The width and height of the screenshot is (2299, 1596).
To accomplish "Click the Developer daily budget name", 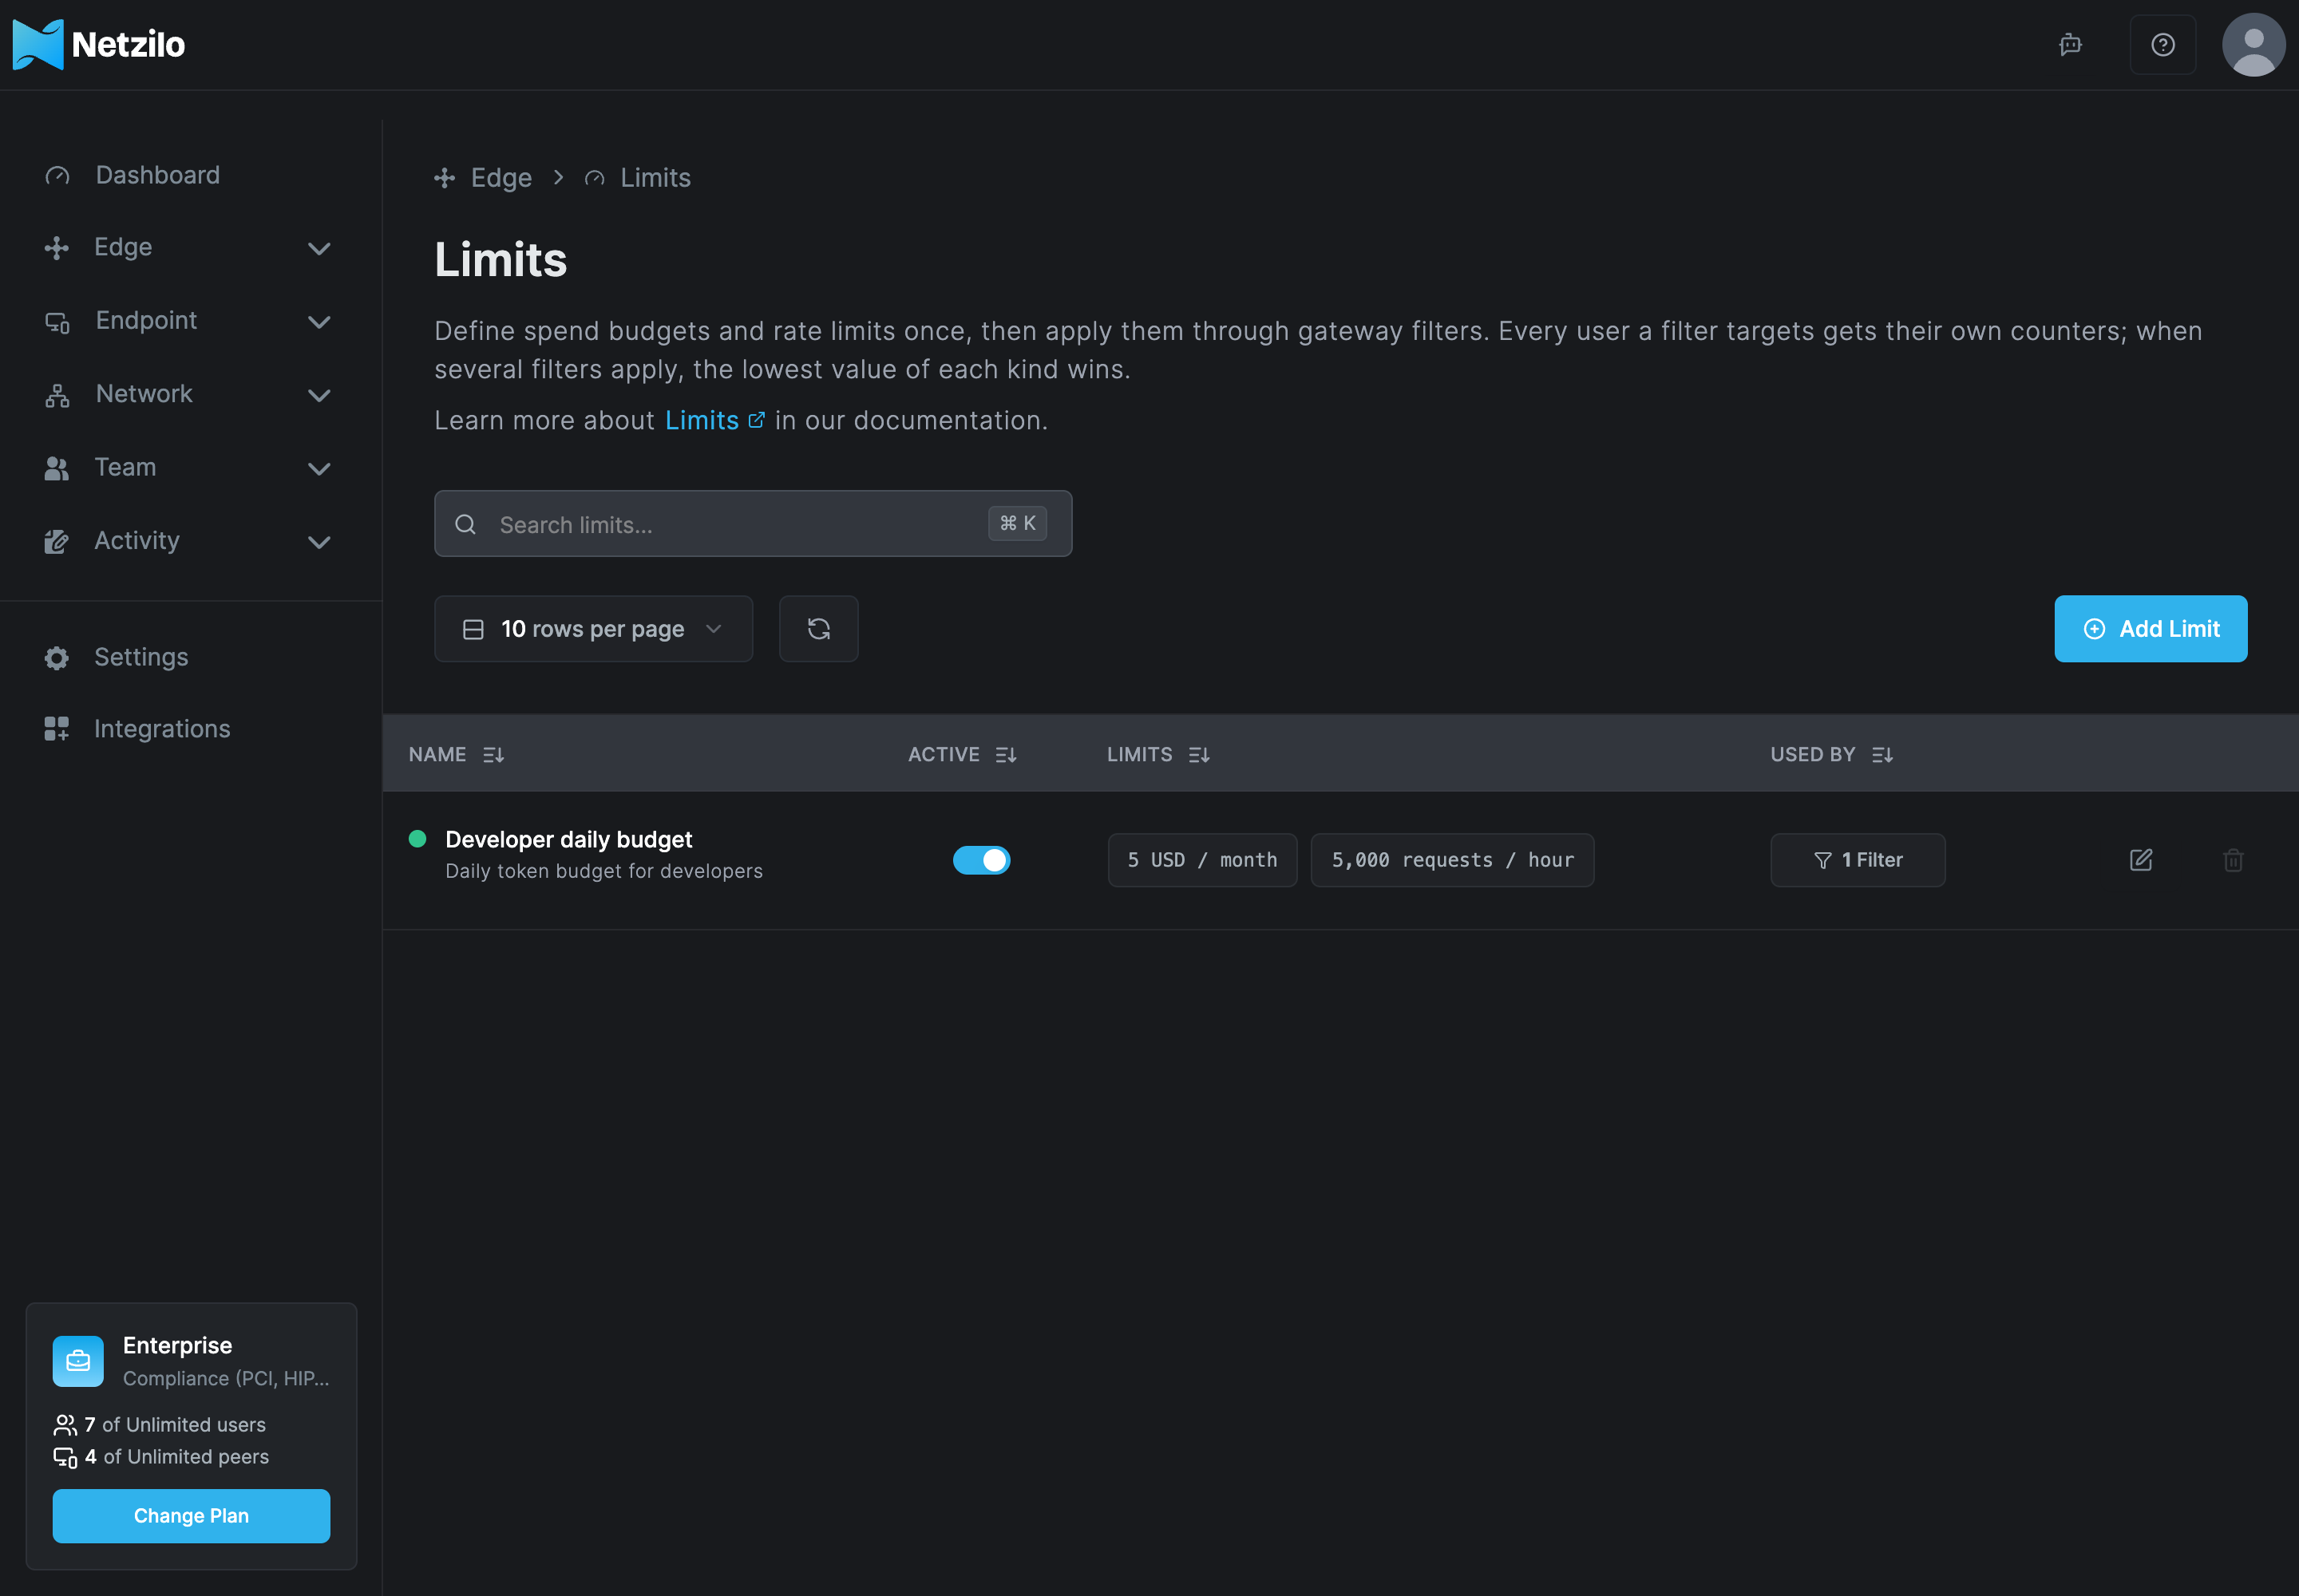I will 568,840.
